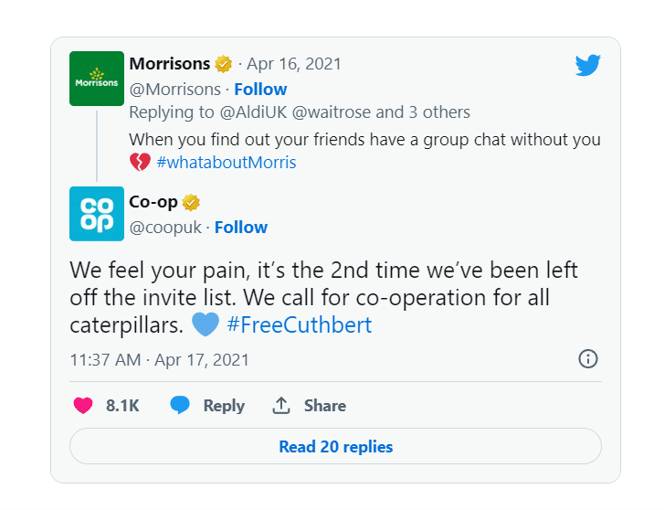Click Morrisons verified badge icon
This screenshot has height=510, width=664.
(x=224, y=64)
